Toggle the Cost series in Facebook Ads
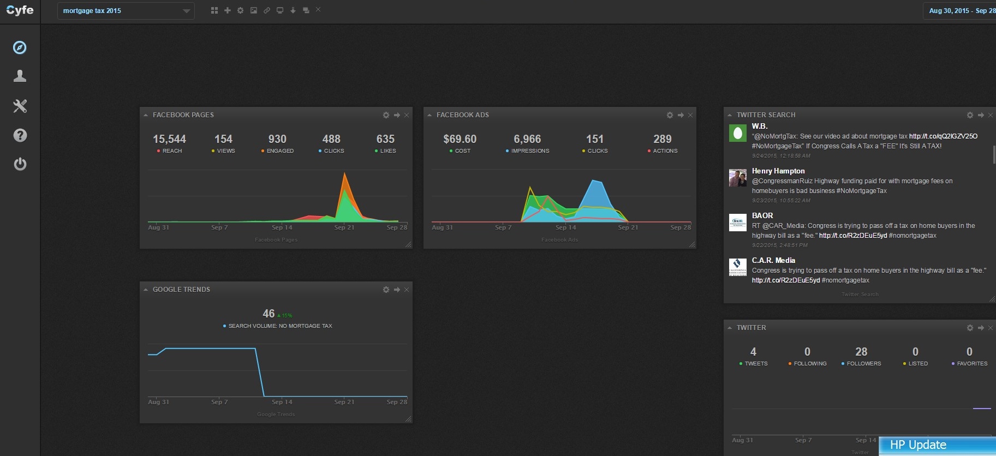The image size is (996, 456). coord(460,151)
